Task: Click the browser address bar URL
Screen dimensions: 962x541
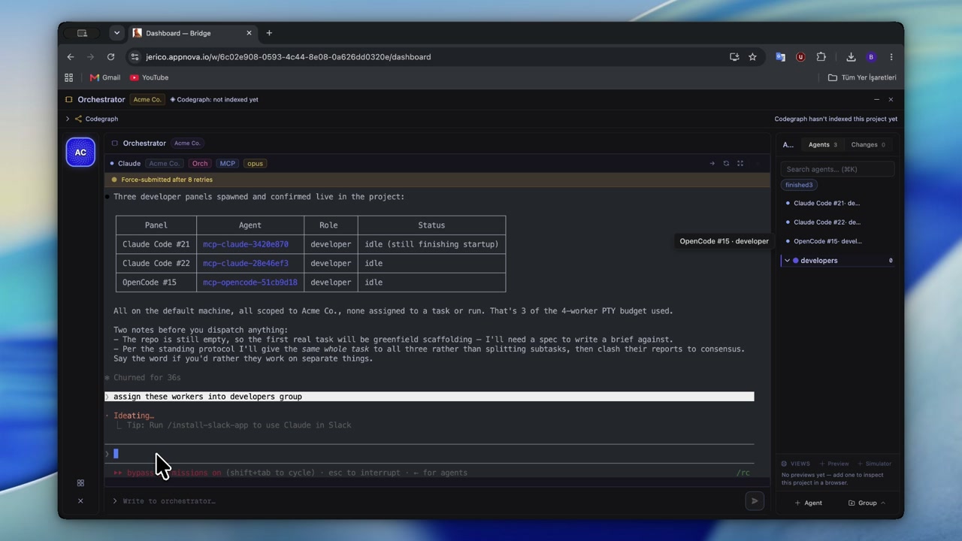Action: coord(288,57)
